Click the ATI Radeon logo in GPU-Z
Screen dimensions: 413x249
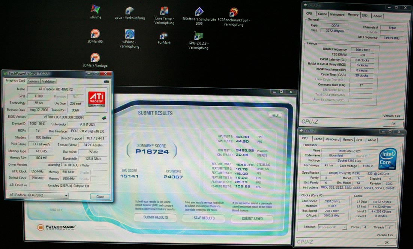tap(96, 99)
